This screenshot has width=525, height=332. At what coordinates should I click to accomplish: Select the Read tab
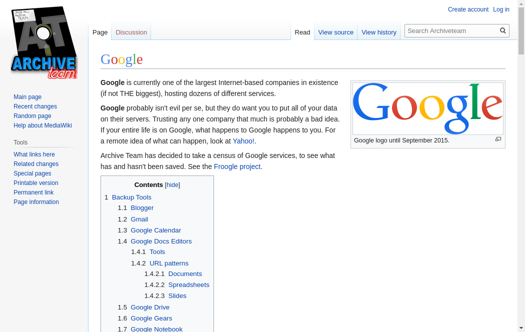click(302, 32)
